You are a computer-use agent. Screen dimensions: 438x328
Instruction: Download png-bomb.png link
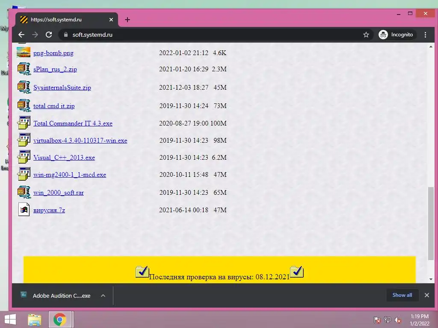pyautogui.click(x=53, y=53)
